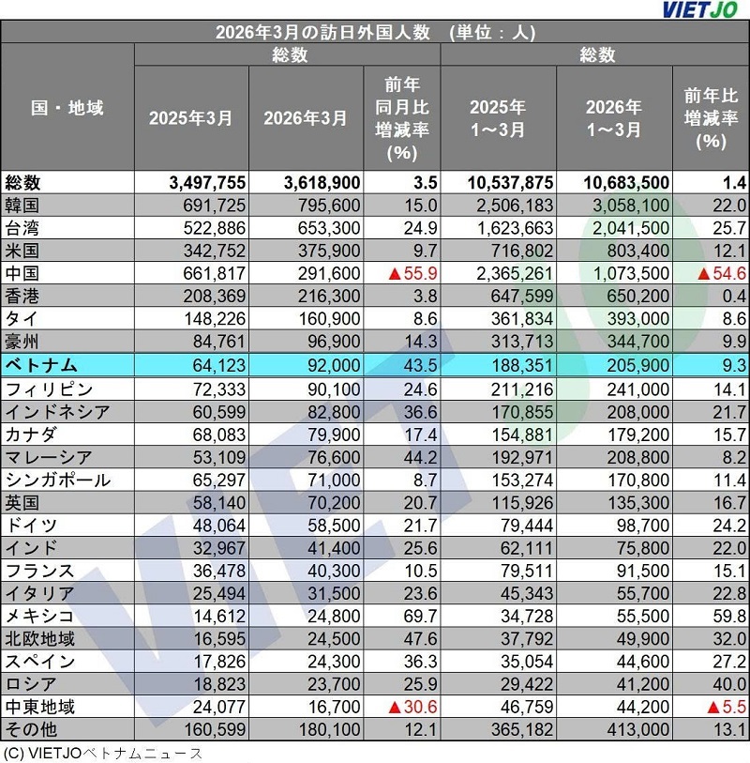750x763 pixels.
Task: Select the その他 row label
Action: tap(32, 728)
